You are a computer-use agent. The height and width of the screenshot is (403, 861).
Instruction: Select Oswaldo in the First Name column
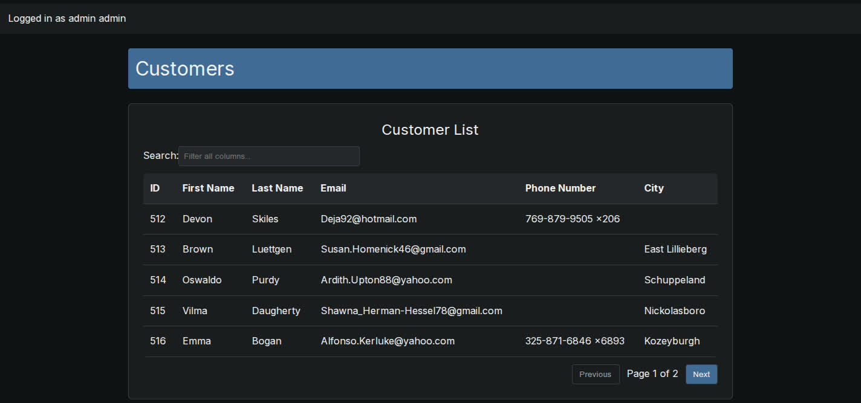pos(202,280)
